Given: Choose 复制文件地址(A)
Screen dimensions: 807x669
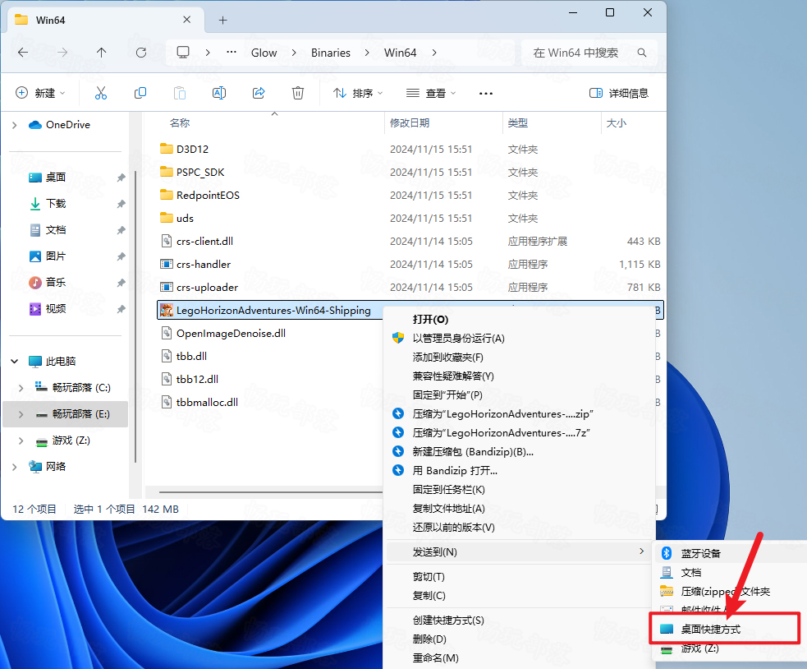Looking at the screenshot, I should (448, 509).
